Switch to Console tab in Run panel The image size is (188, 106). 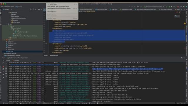[8, 61]
